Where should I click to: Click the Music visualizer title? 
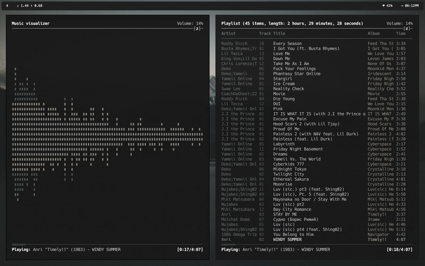coord(31,23)
